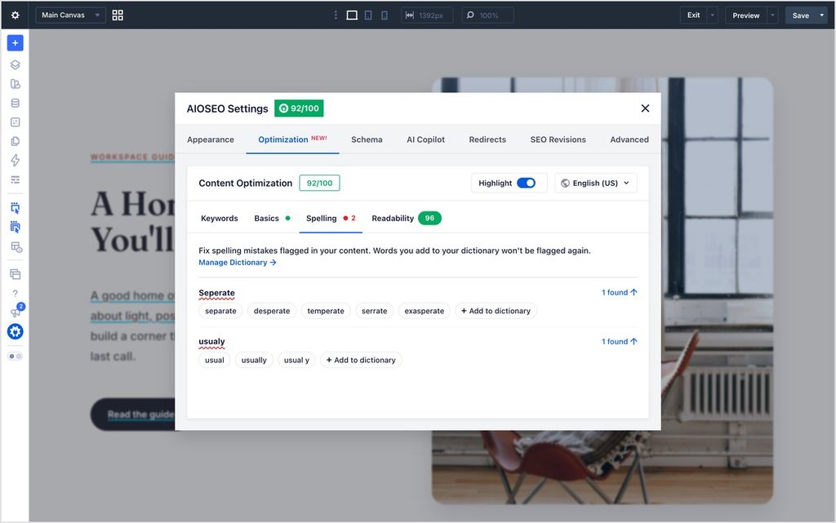Image resolution: width=836 pixels, height=523 pixels.
Task: Choose the 'usually' spelling suggestion
Action: pyautogui.click(x=254, y=360)
